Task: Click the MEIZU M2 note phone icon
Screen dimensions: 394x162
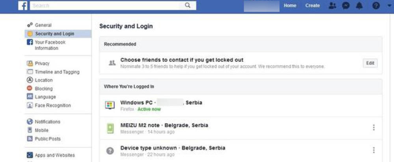Action: pyautogui.click(x=110, y=128)
